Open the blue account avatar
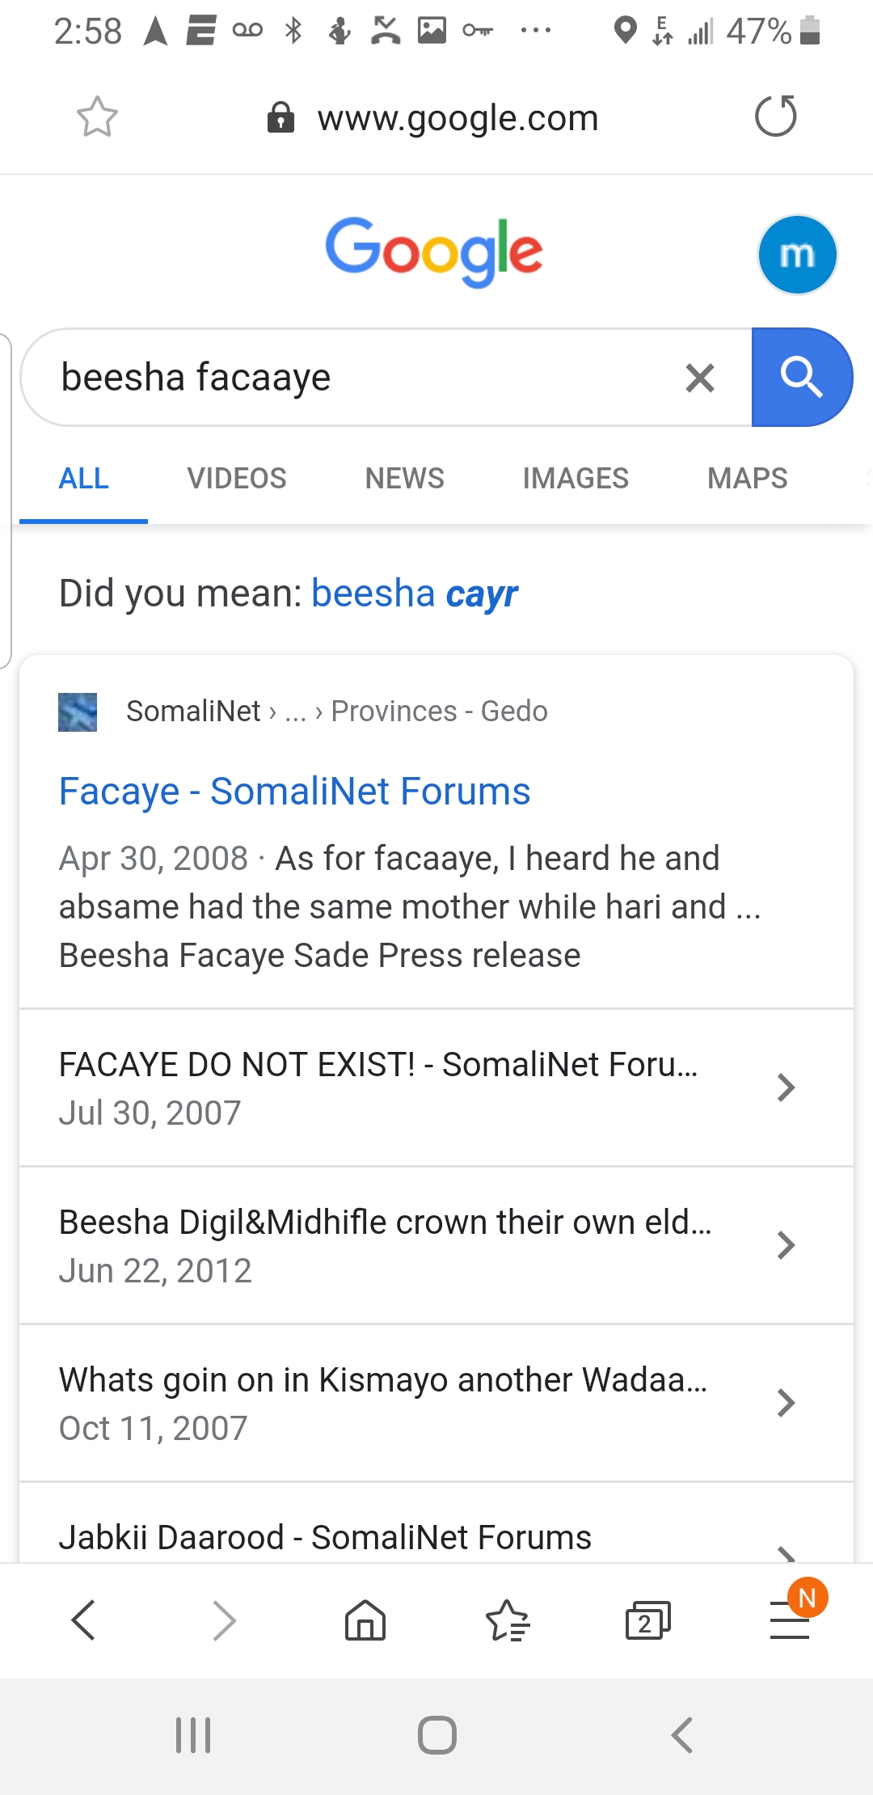Screen dimensions: 873x1795 coord(796,255)
